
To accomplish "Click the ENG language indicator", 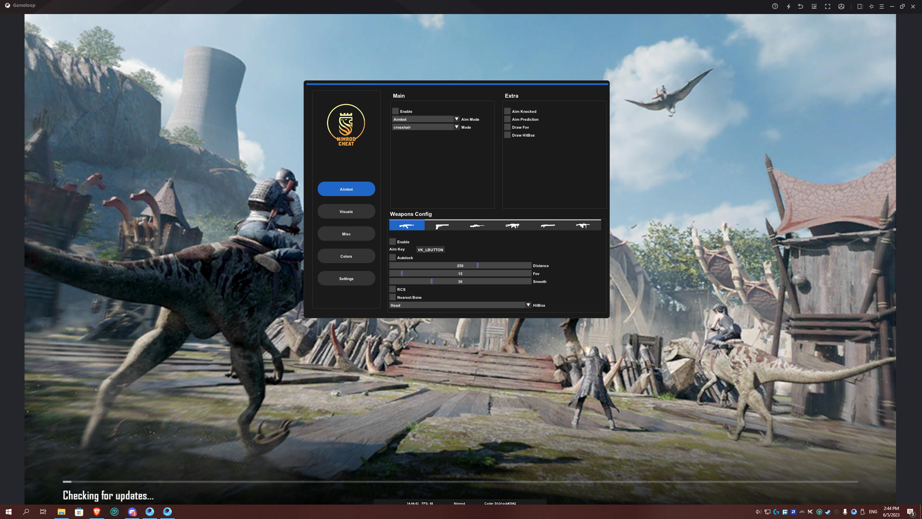I will [x=873, y=512].
